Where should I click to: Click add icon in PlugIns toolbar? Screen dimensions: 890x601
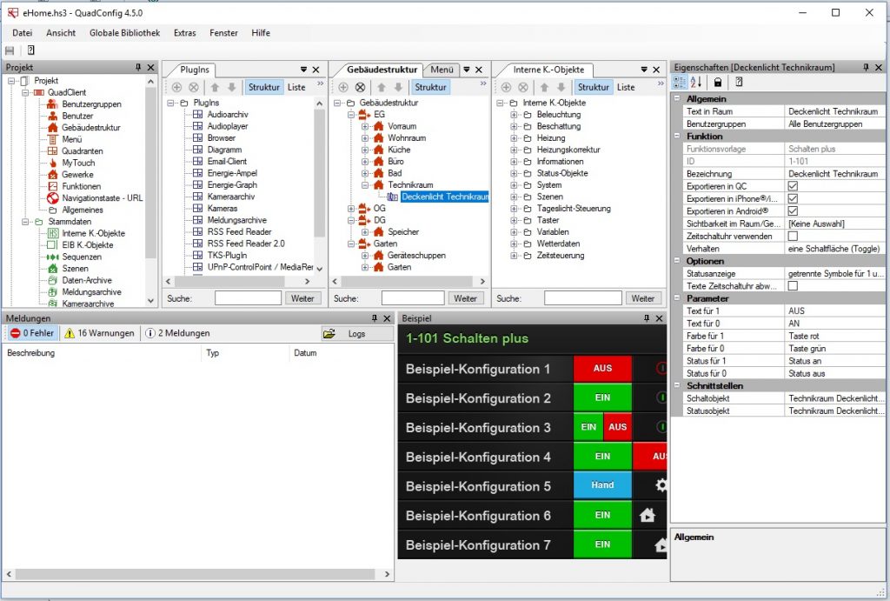pyautogui.click(x=177, y=87)
